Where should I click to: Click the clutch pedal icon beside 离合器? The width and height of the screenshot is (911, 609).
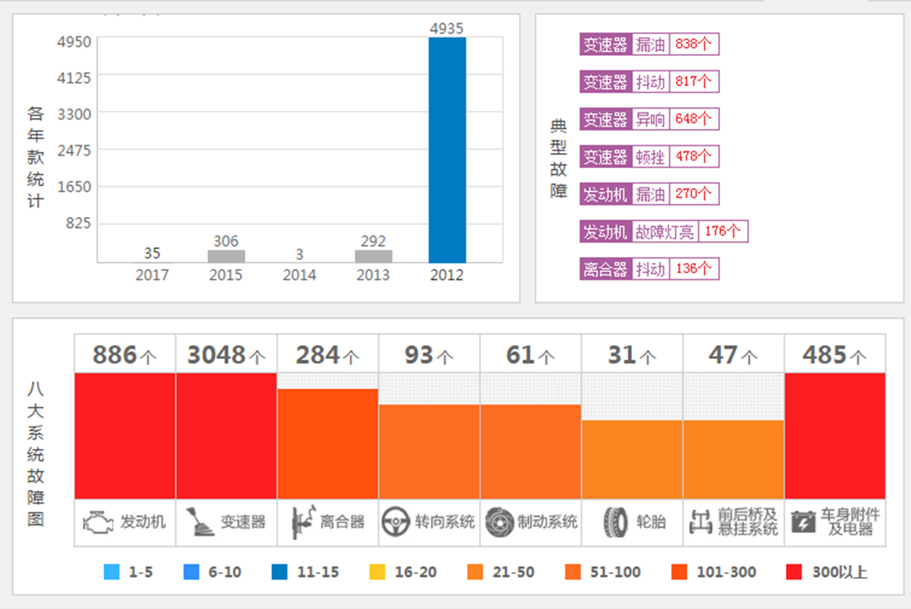[302, 522]
